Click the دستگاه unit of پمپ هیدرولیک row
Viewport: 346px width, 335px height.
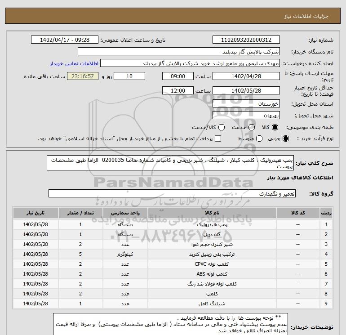tap(125, 224)
